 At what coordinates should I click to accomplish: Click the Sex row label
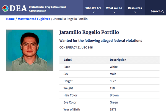point(66,74)
